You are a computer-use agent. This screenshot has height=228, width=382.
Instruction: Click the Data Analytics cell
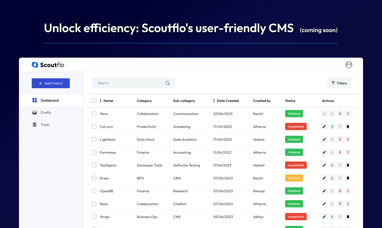point(185,139)
